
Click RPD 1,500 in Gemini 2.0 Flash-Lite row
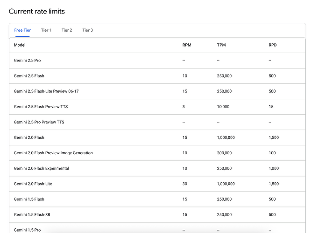pyautogui.click(x=274, y=184)
